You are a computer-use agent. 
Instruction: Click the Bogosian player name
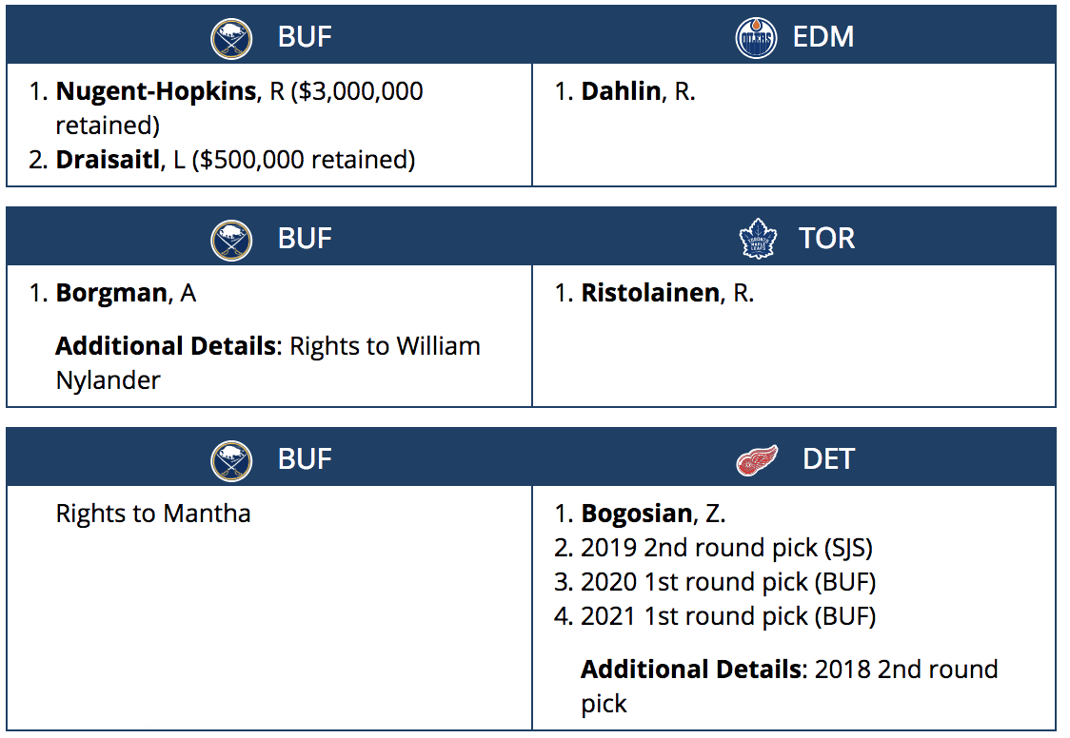637,514
